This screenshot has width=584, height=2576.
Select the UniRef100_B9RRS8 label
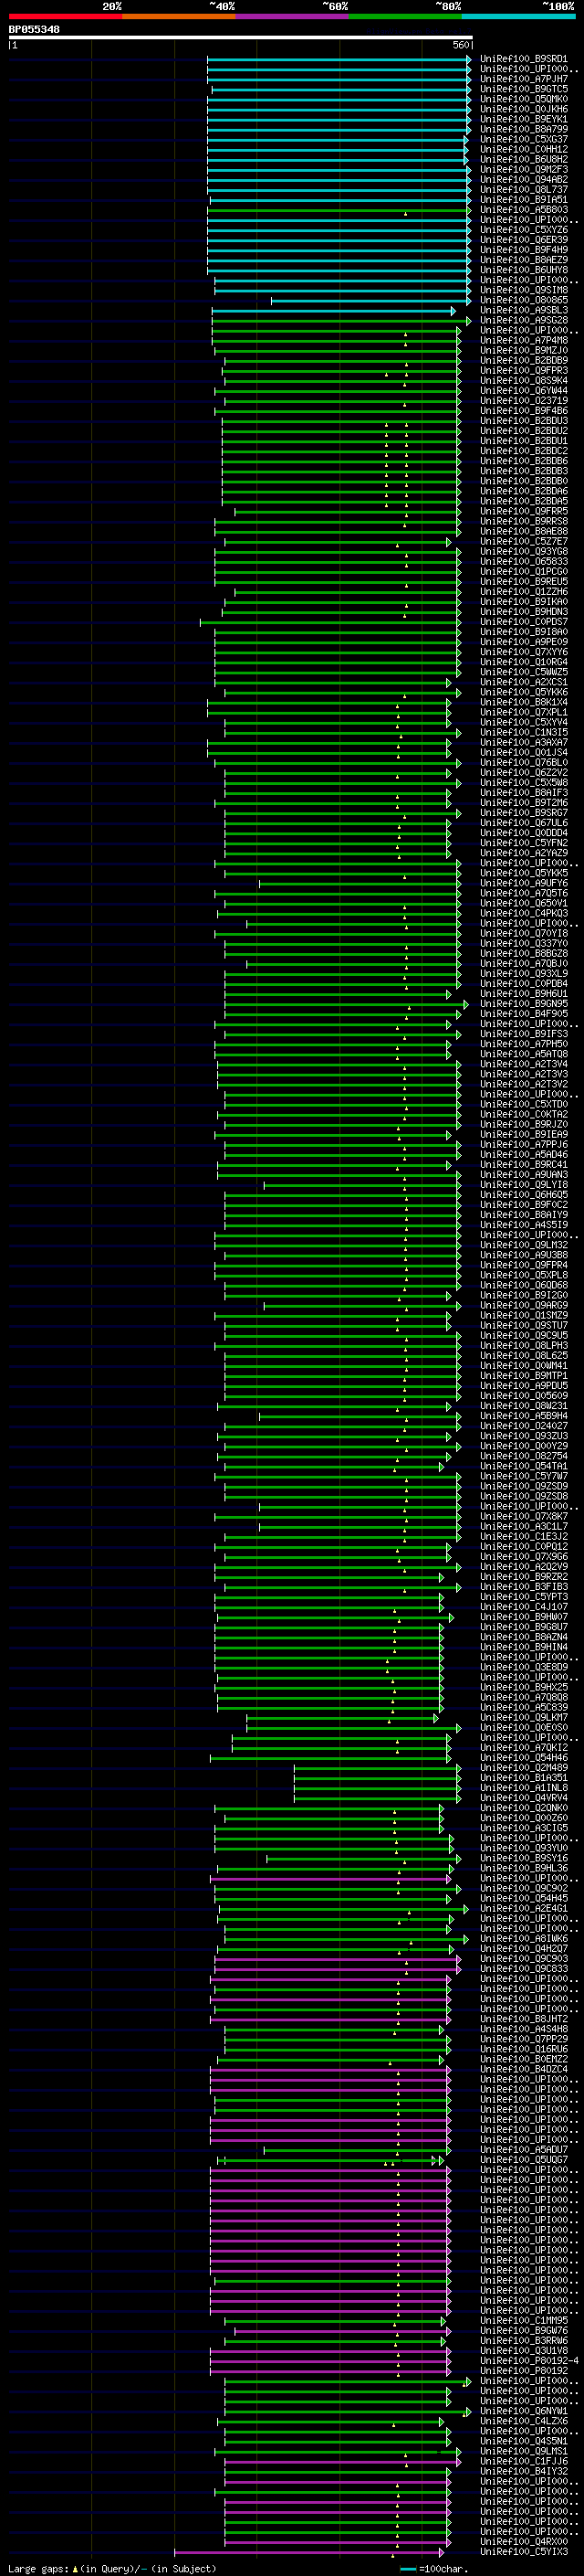coord(524,521)
